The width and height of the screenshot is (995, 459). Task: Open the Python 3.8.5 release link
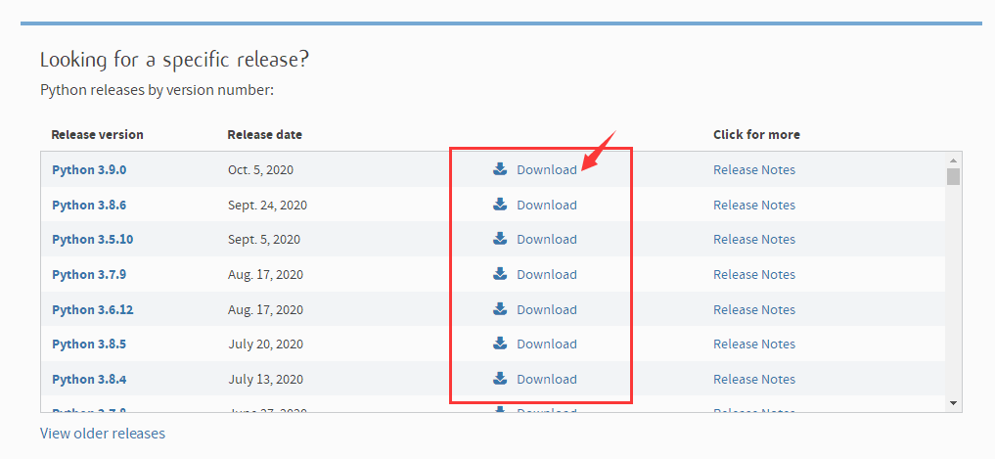89,344
